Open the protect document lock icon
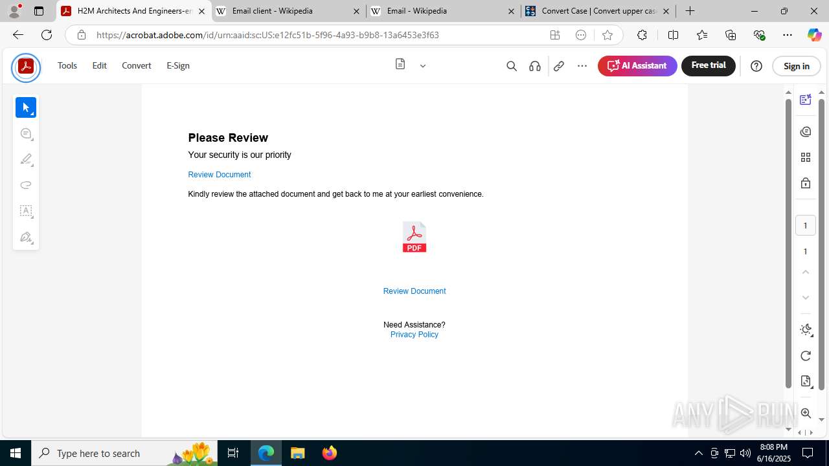 pos(806,183)
